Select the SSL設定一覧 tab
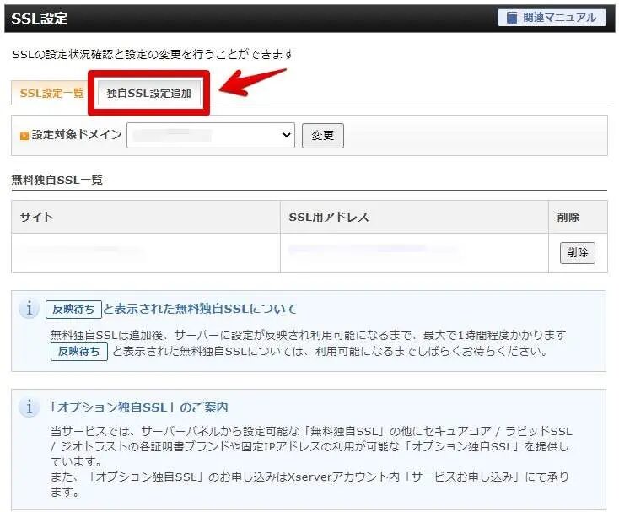This screenshot has height=512, width=619. coord(51,94)
